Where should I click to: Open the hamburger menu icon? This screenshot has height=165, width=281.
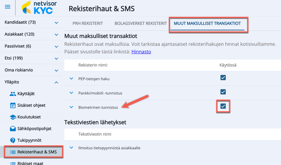[8, 7]
